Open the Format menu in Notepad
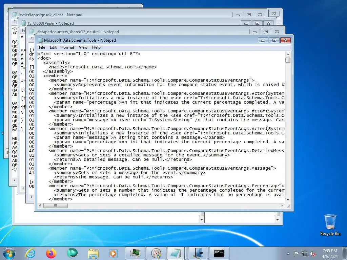The width and height of the screenshot is (347, 260). 68,47
